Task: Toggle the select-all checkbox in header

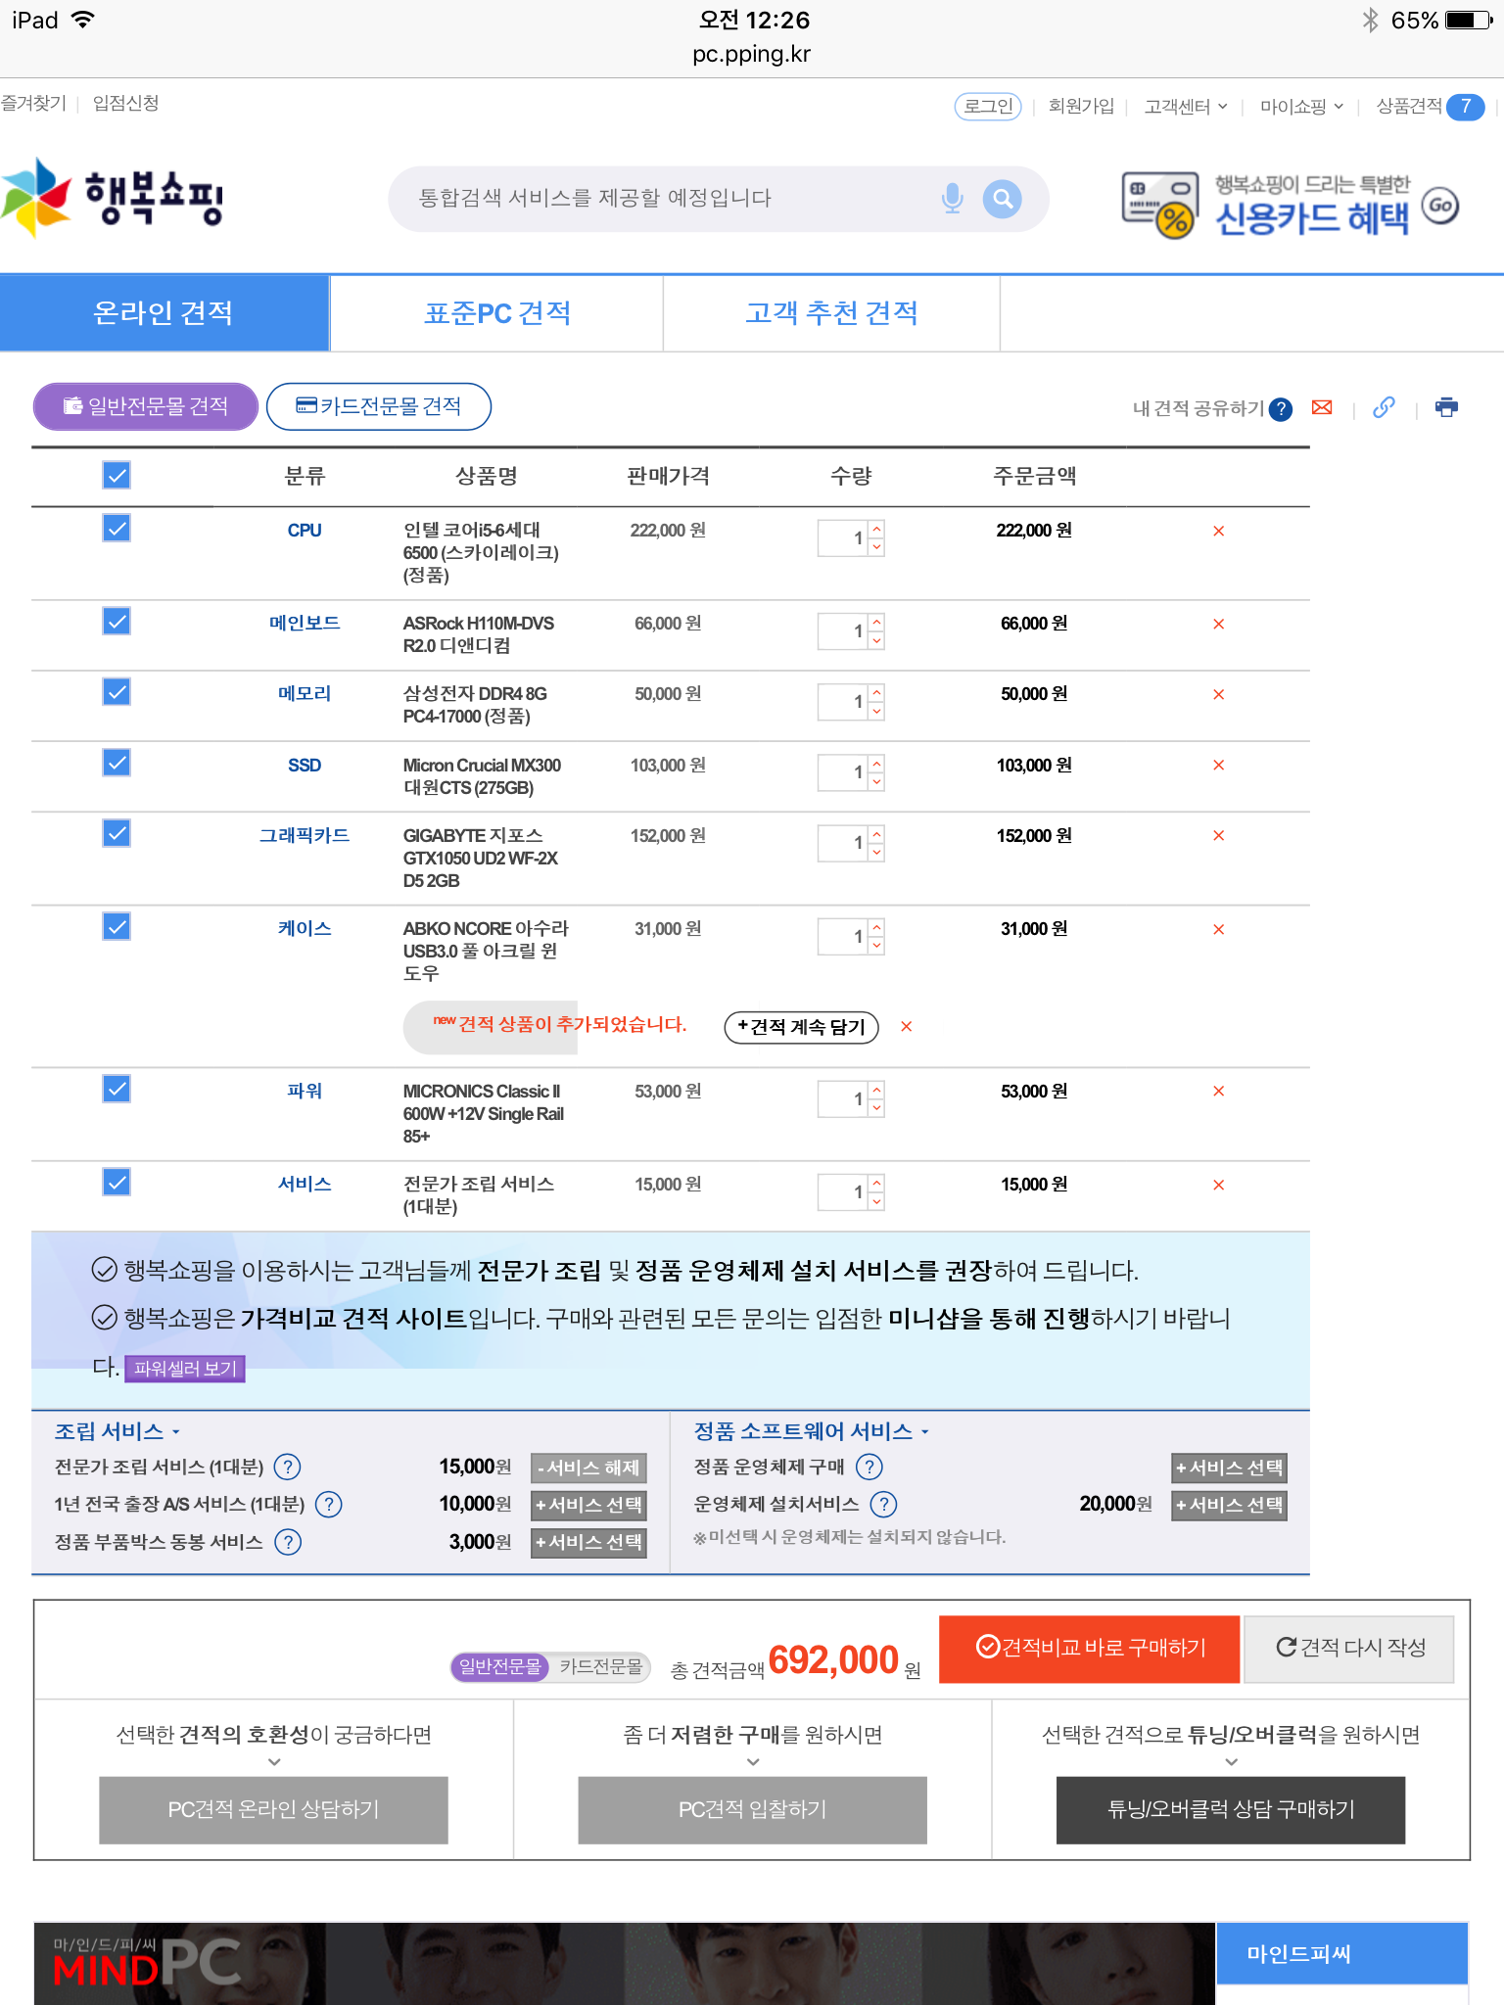Action: point(117,476)
